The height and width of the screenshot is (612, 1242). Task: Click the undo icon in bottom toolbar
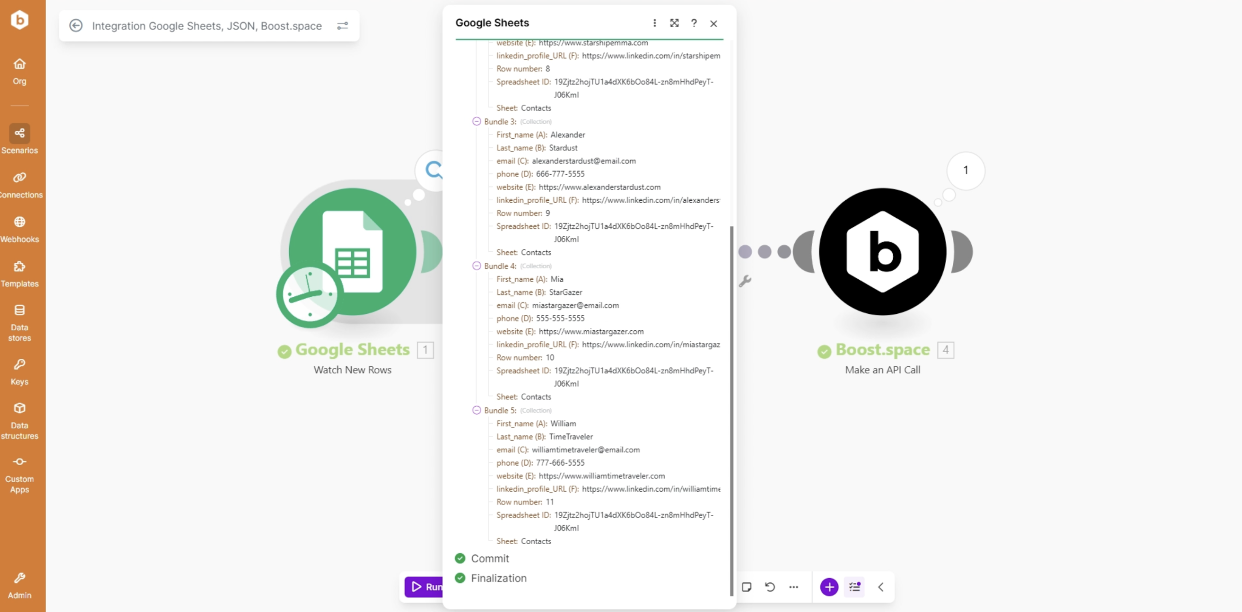(x=770, y=587)
